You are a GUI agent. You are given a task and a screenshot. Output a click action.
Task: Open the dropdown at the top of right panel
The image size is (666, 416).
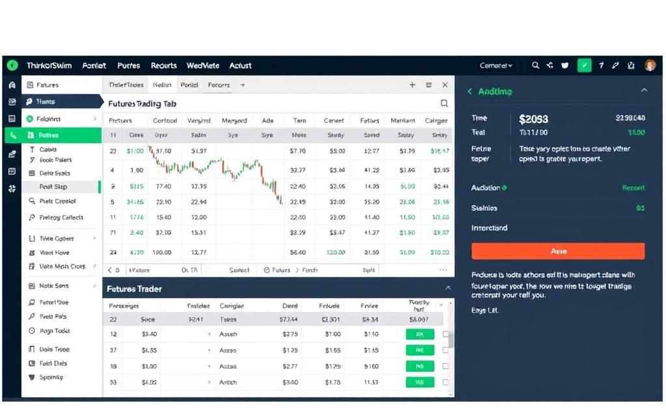point(496,65)
